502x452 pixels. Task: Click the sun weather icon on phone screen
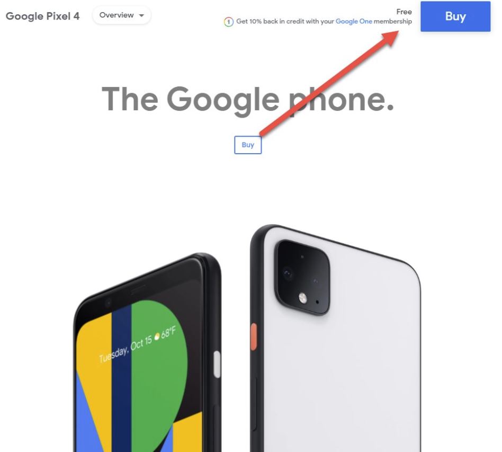pos(157,336)
